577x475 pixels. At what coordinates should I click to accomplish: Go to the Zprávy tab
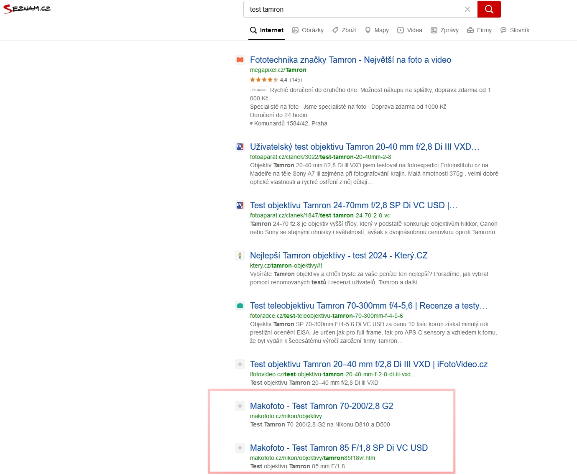tap(444, 30)
